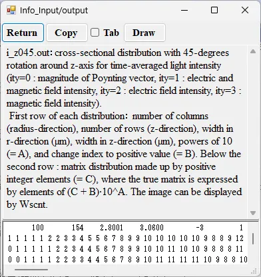Click the Return button
261x277 pixels.
coord(23,33)
